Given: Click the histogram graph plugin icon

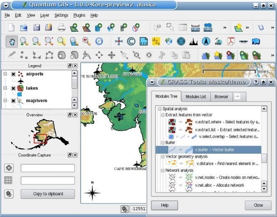Looking at the screenshot, I should point(194,42).
